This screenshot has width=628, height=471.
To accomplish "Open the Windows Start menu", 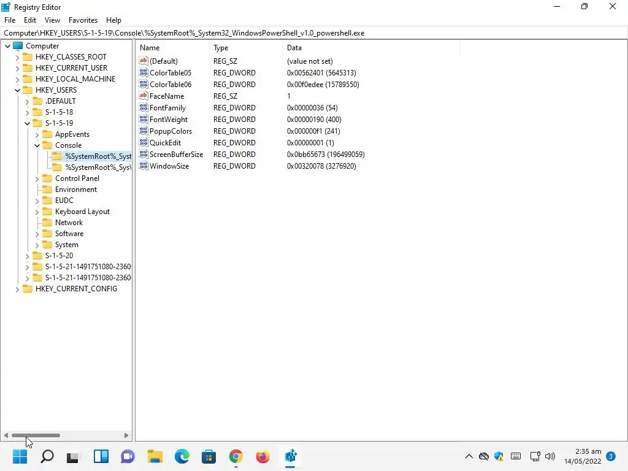I will click(x=20, y=456).
